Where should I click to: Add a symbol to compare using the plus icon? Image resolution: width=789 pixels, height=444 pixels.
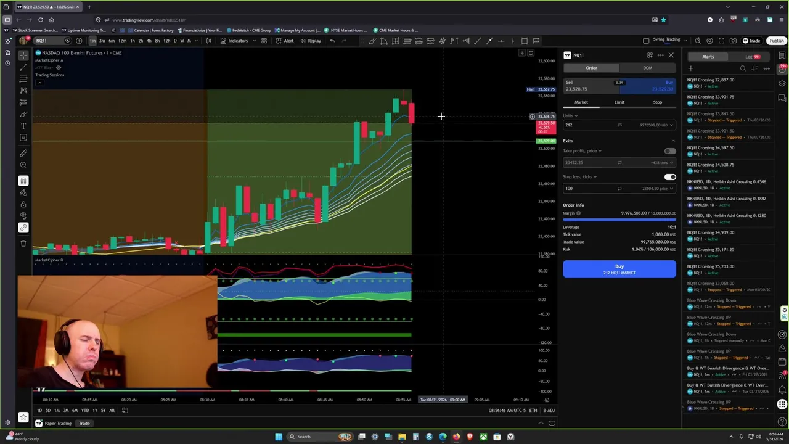point(79,41)
